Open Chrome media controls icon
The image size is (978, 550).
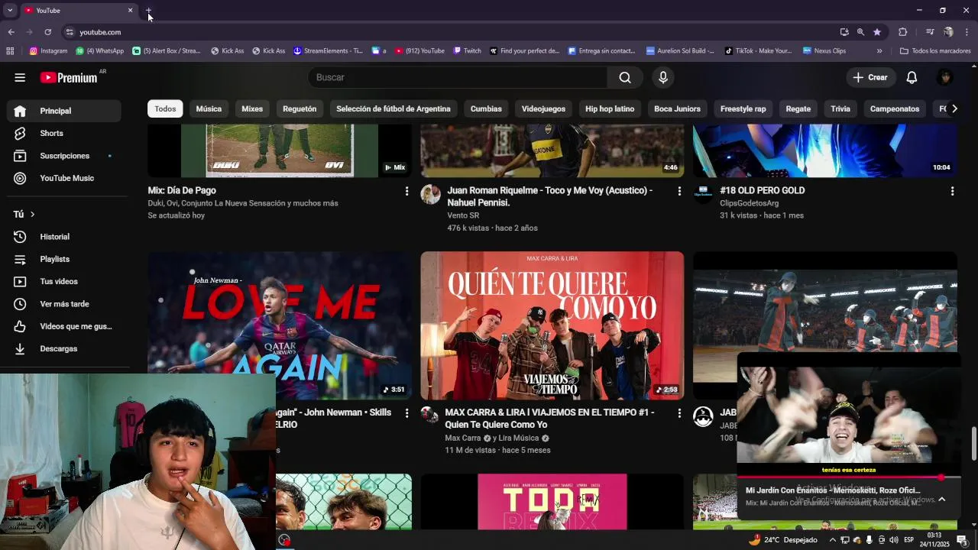click(x=930, y=32)
